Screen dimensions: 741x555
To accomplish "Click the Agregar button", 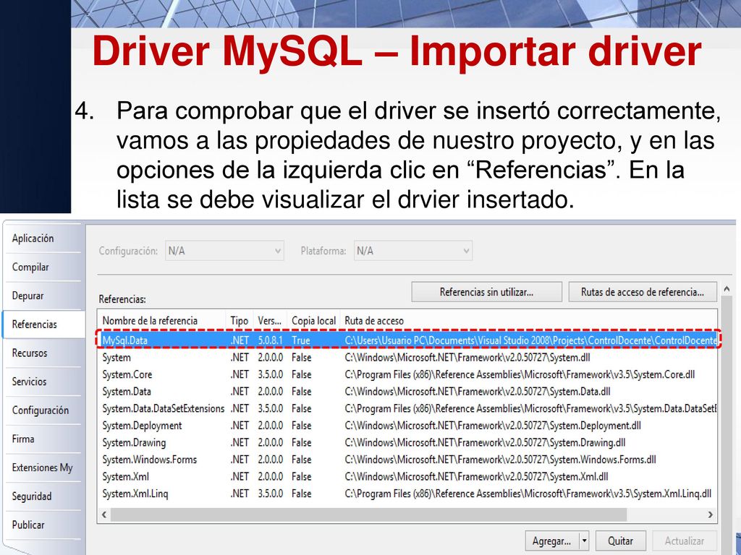I will coord(552,541).
